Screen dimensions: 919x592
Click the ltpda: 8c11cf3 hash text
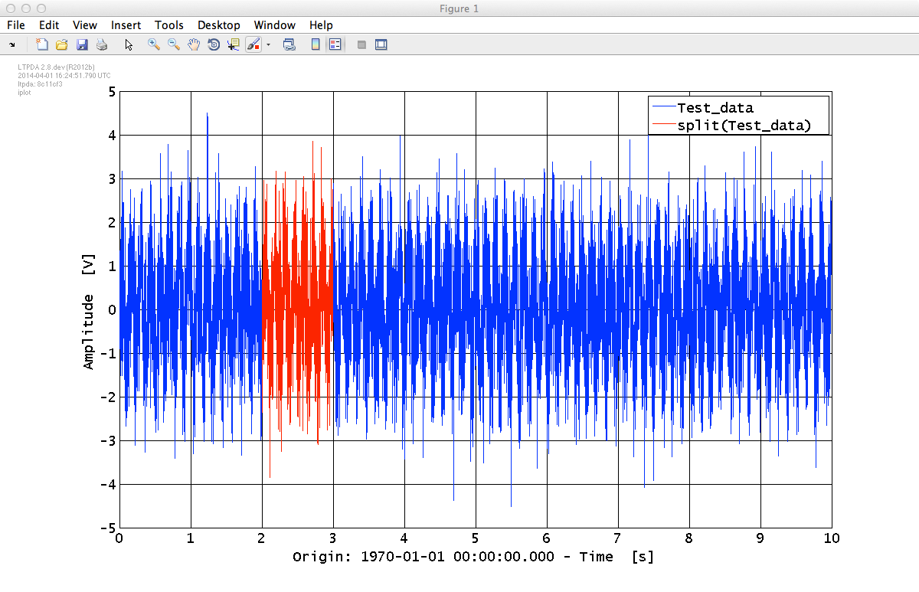(x=40, y=83)
